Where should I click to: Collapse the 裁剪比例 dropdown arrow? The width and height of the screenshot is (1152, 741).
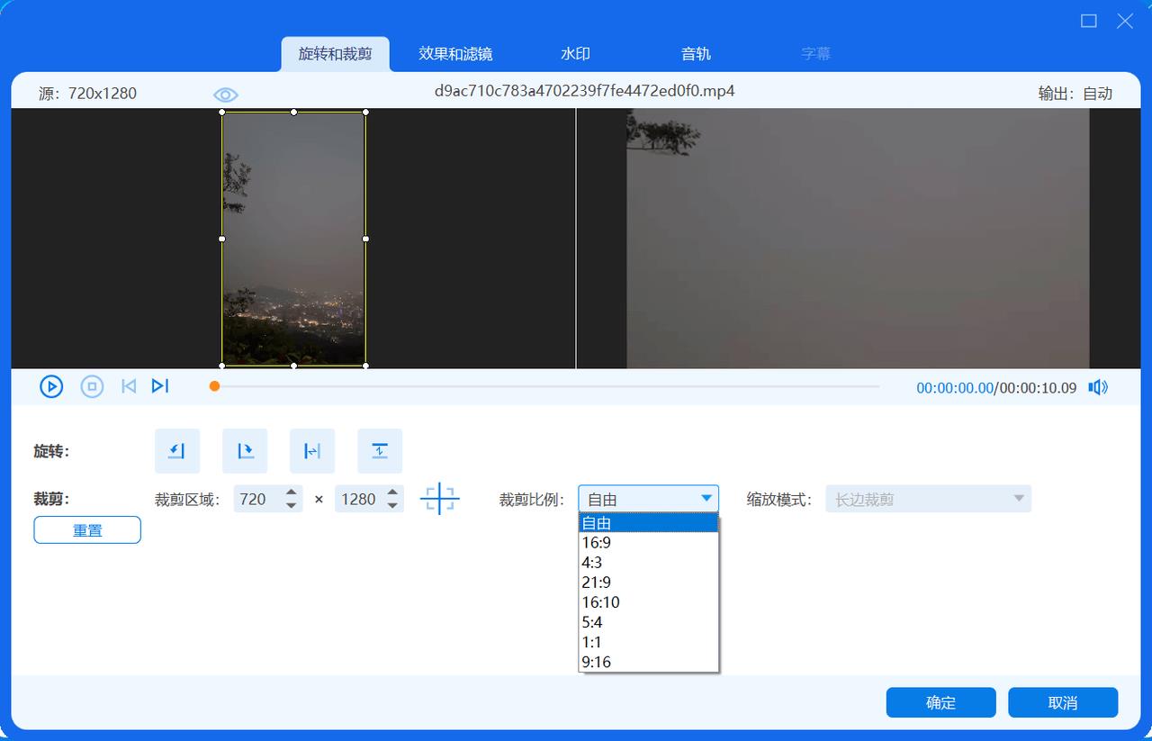[706, 499]
